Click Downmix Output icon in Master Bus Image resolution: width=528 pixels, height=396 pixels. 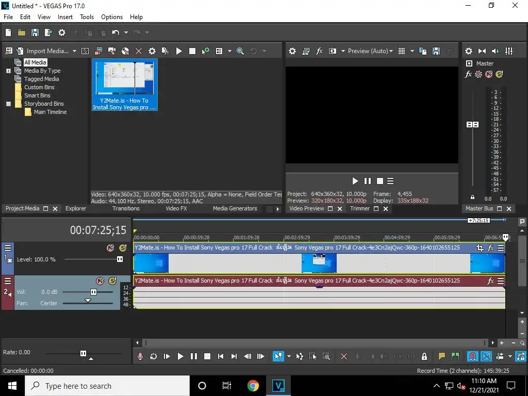482,51
